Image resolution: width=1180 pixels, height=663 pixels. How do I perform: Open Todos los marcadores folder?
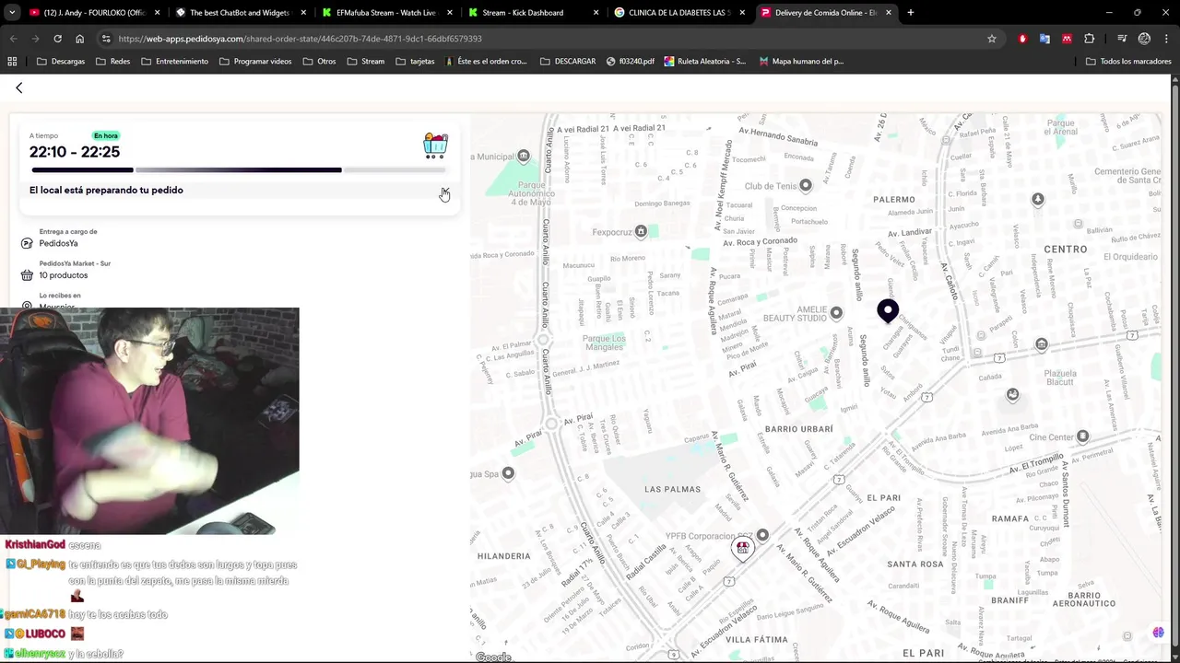[1128, 62]
